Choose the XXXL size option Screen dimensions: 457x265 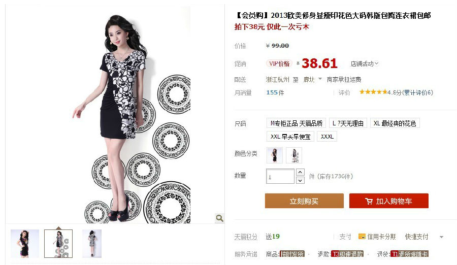click(x=327, y=137)
